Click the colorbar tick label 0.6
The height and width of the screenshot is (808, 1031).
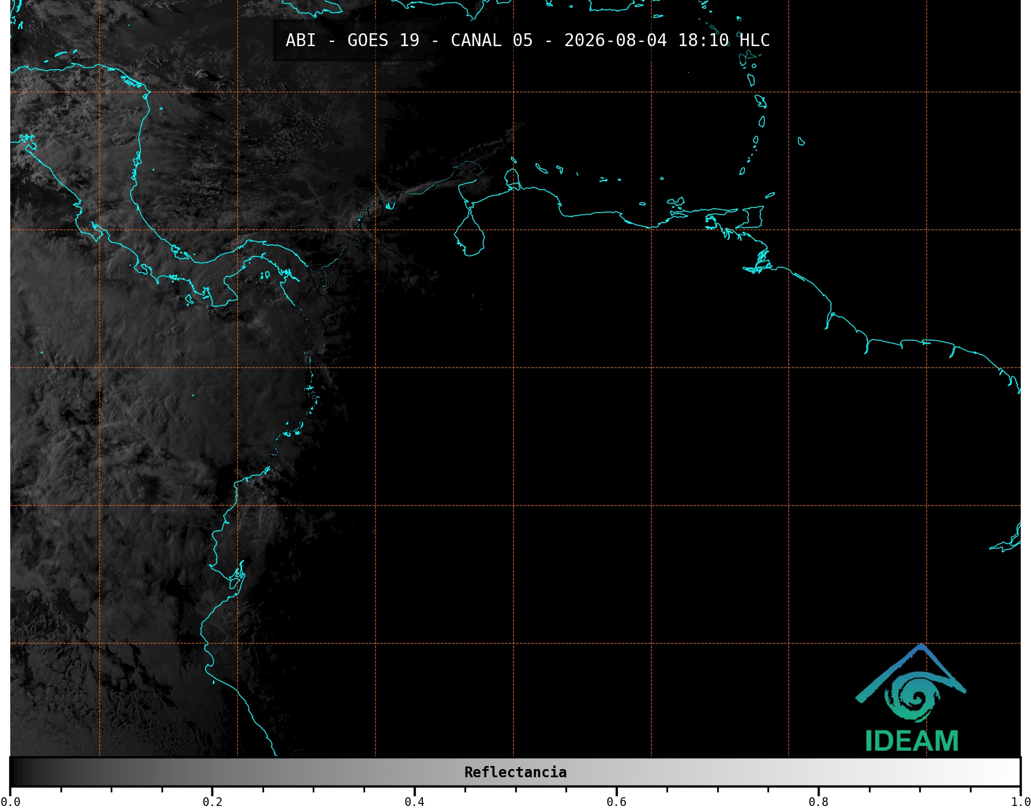(x=616, y=801)
